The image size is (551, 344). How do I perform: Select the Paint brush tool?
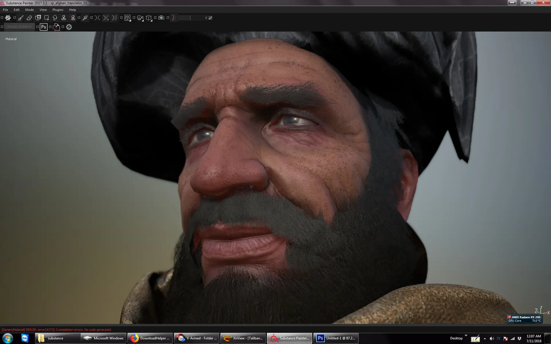[x=21, y=18]
